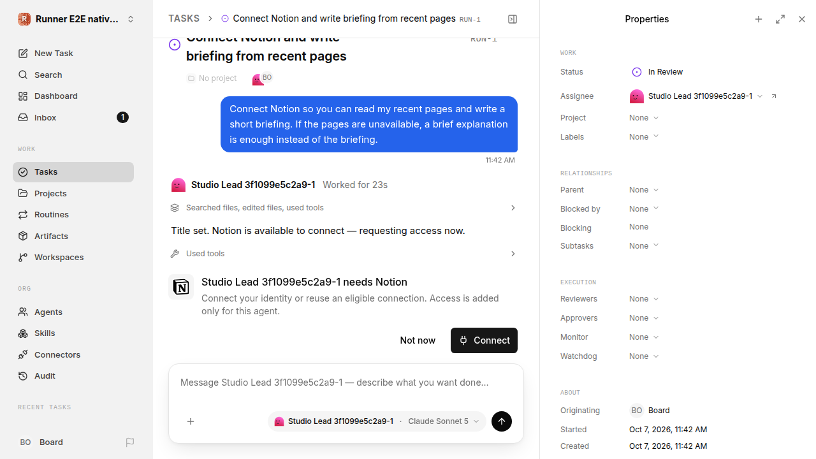Click the Skills icon in sidebar
This screenshot has width=816, height=459.
click(23, 333)
